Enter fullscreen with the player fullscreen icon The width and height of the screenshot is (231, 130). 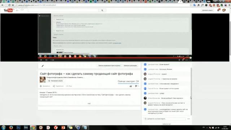pos(190,60)
